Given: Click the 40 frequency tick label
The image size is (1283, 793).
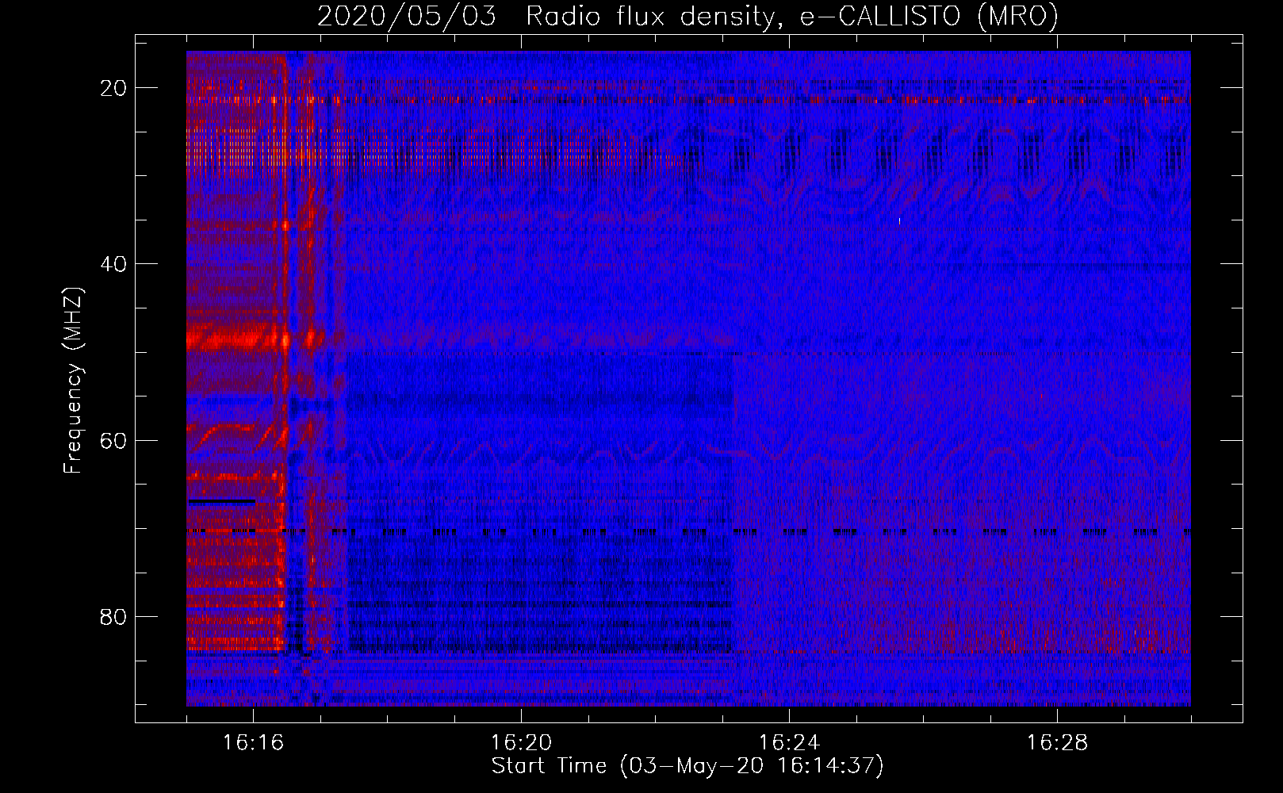Looking at the screenshot, I should pos(113,264).
